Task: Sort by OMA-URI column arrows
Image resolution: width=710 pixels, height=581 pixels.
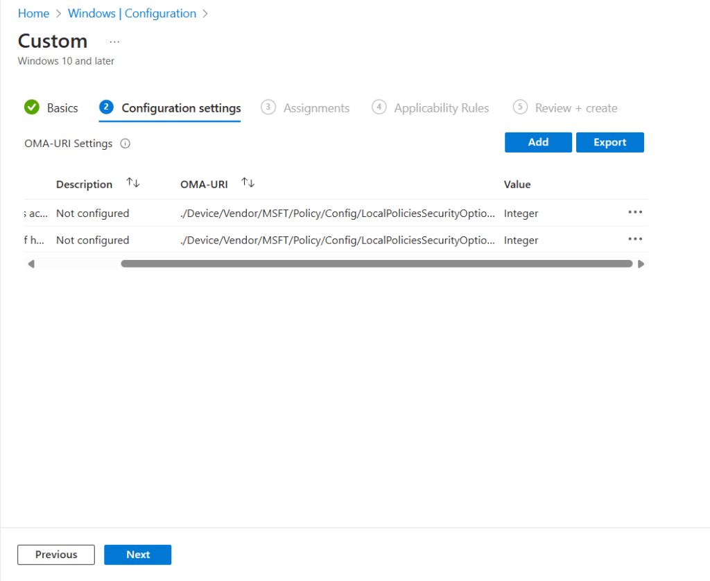Action: click(248, 183)
